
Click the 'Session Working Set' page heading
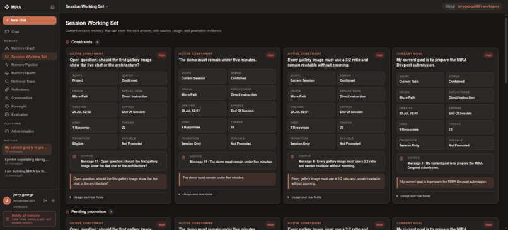click(92, 23)
